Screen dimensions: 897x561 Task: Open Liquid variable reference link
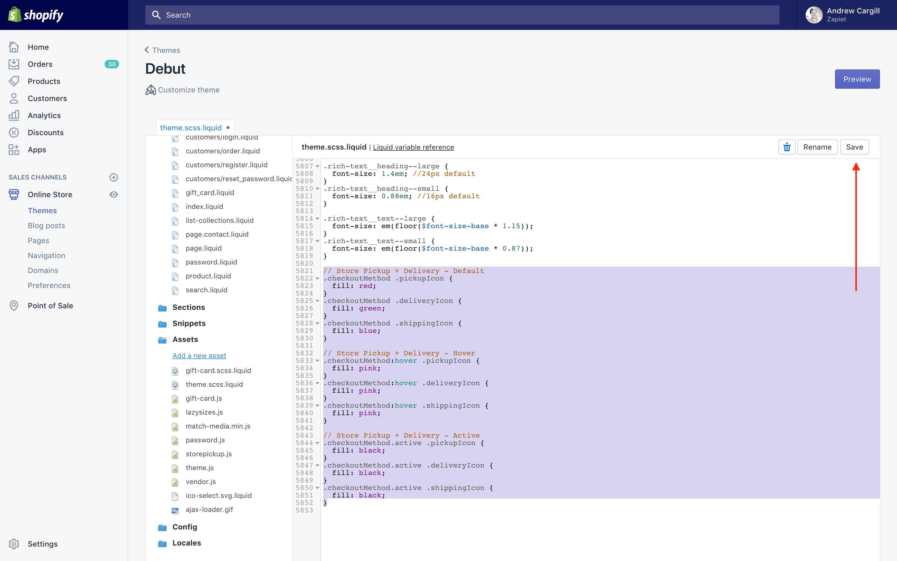pos(413,147)
